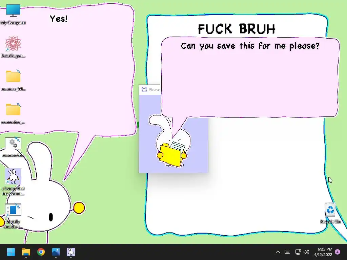The width and height of the screenshot is (347, 260).
Task: Show hidden system tray icons
Action: pos(278,252)
